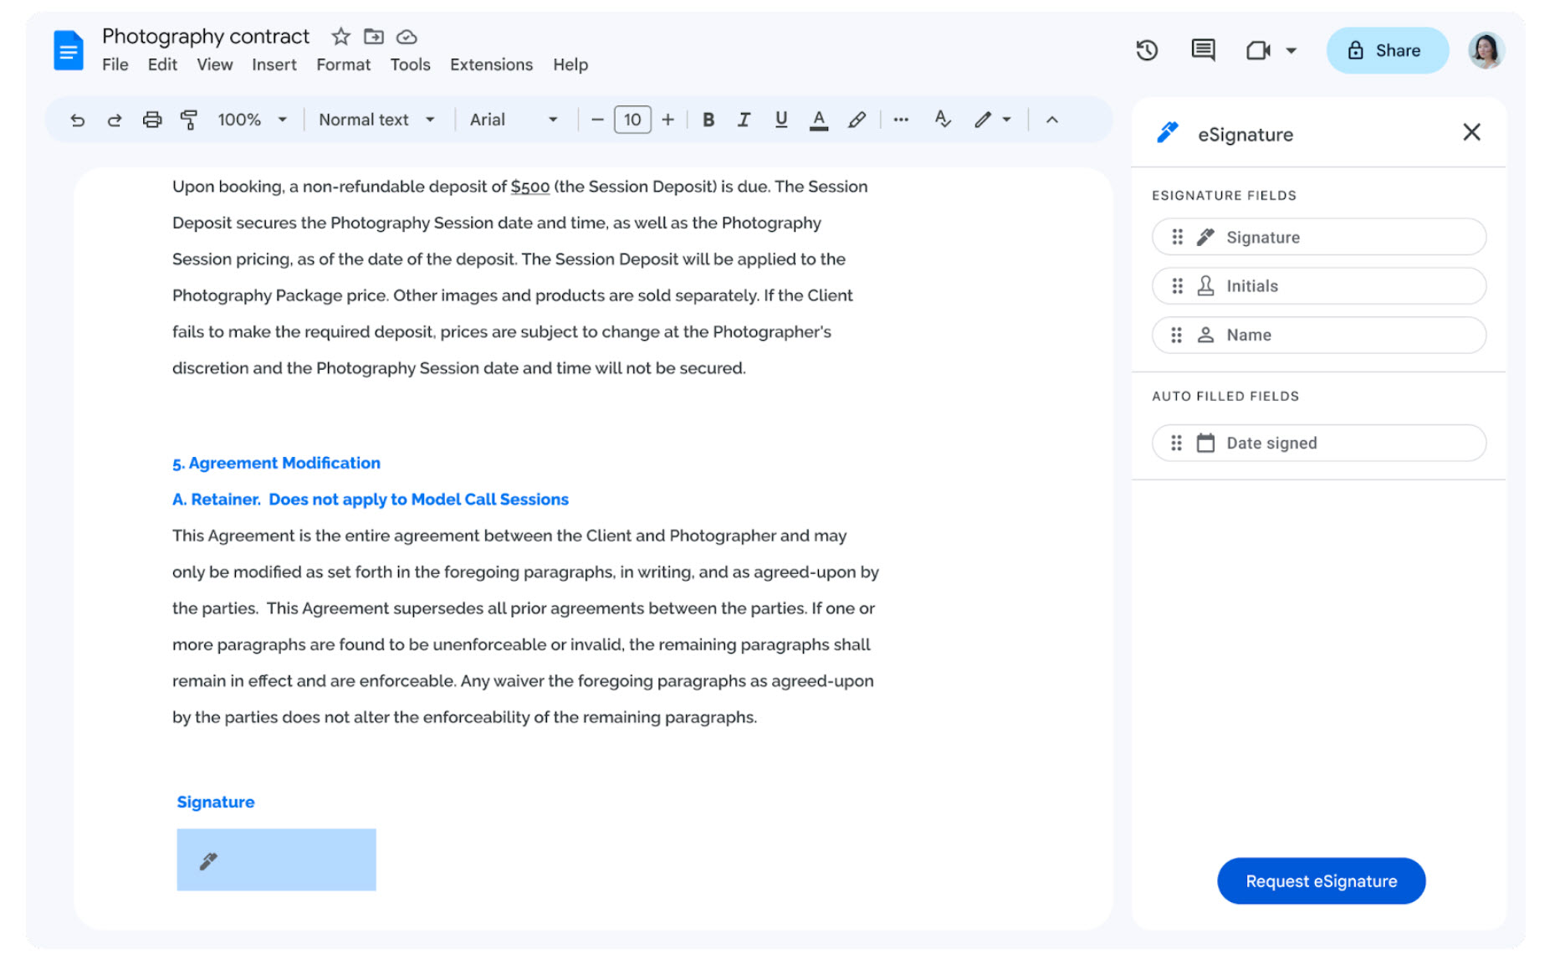Open the Insert menu
1560x954 pixels.
(274, 64)
